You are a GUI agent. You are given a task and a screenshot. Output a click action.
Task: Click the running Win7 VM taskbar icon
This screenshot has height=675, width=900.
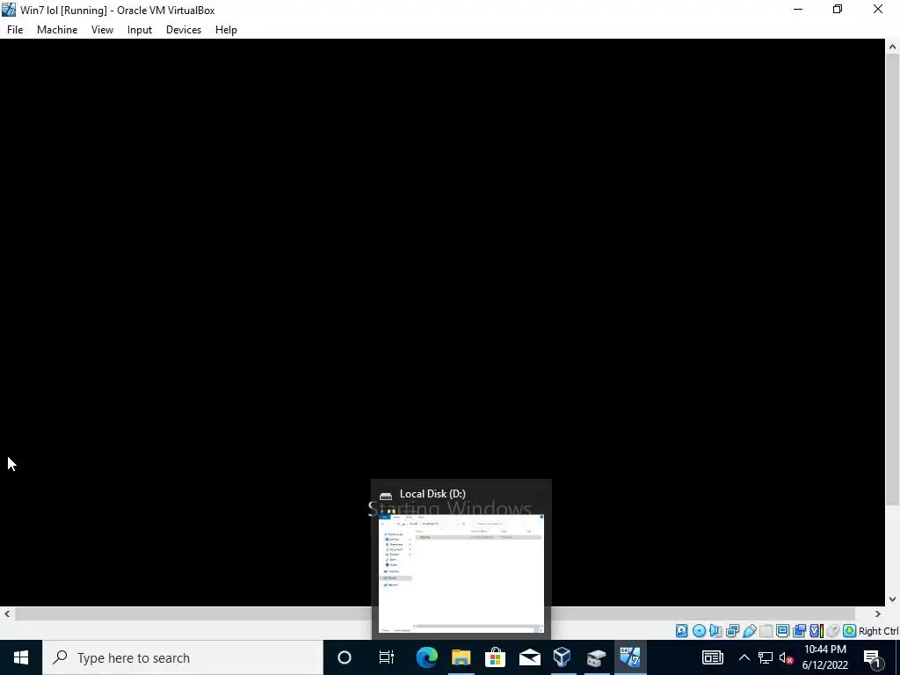[629, 657]
